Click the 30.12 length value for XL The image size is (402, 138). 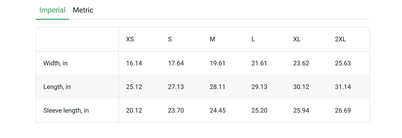coord(301,87)
